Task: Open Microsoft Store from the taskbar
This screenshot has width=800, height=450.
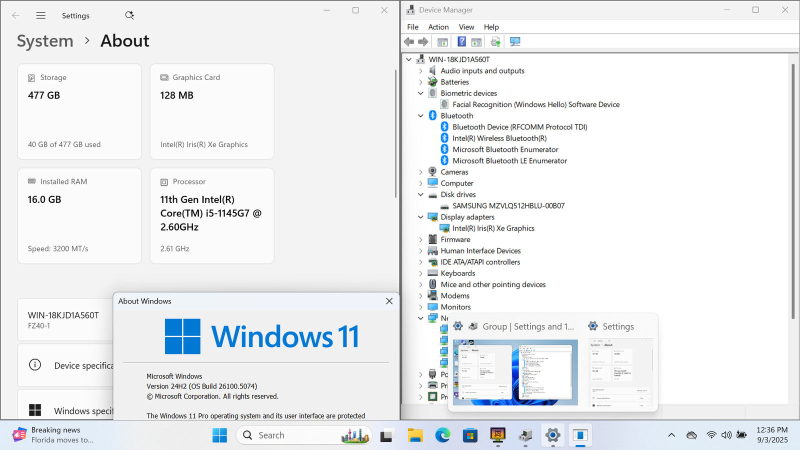Action: [470, 435]
